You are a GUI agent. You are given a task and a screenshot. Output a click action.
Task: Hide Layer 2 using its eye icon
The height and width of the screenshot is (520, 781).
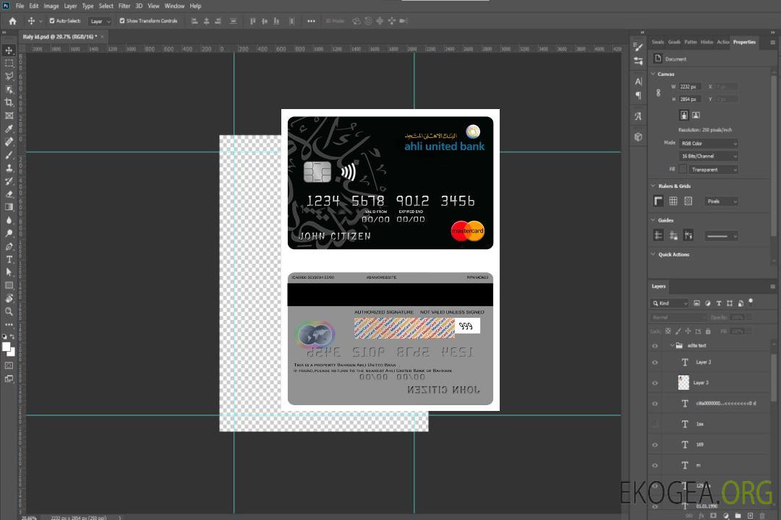655,363
